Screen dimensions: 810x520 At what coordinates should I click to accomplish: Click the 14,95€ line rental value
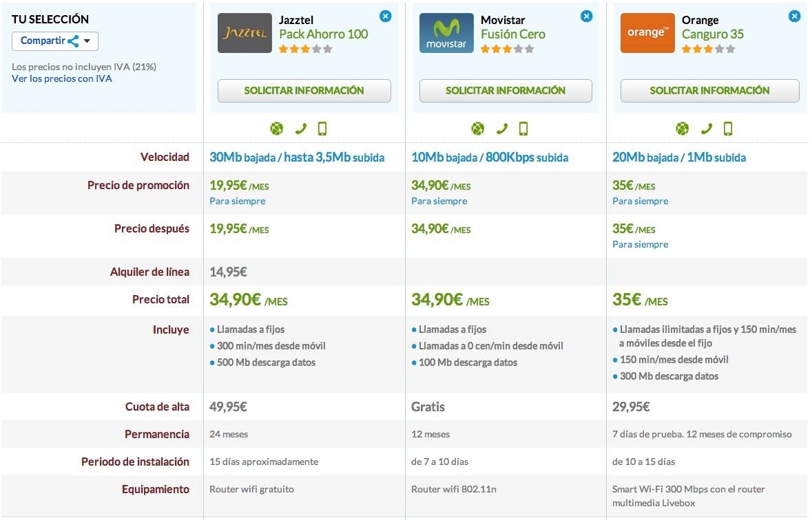click(x=228, y=272)
